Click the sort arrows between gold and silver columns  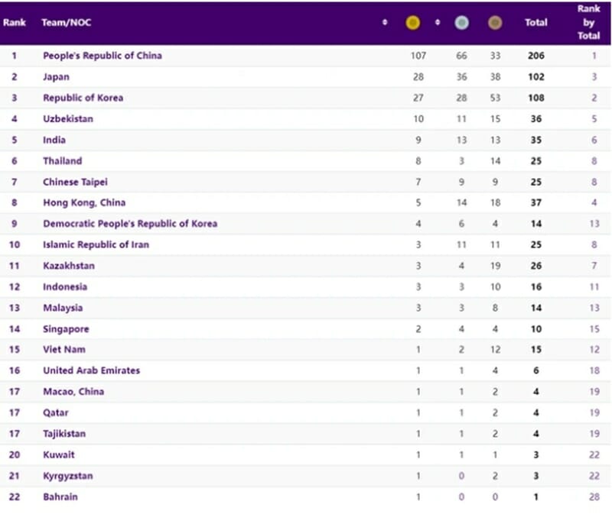[437, 23]
